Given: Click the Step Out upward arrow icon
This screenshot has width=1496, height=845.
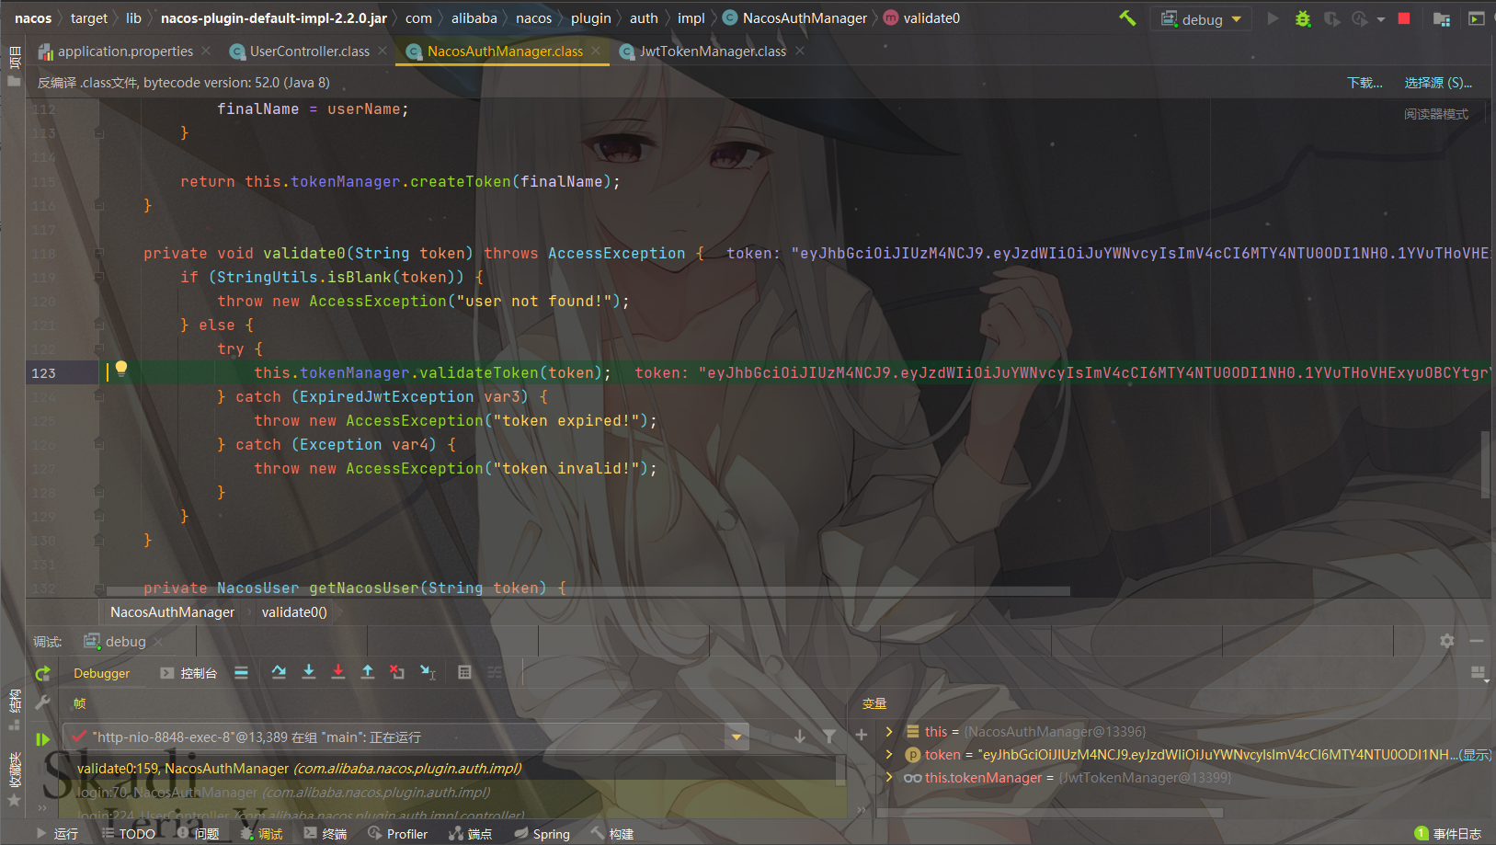Looking at the screenshot, I should tap(367, 672).
